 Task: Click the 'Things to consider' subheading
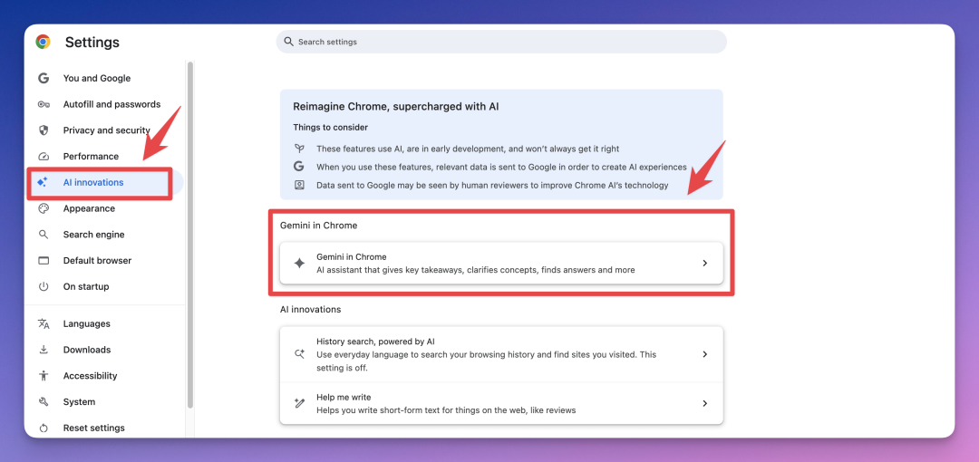[x=330, y=128]
